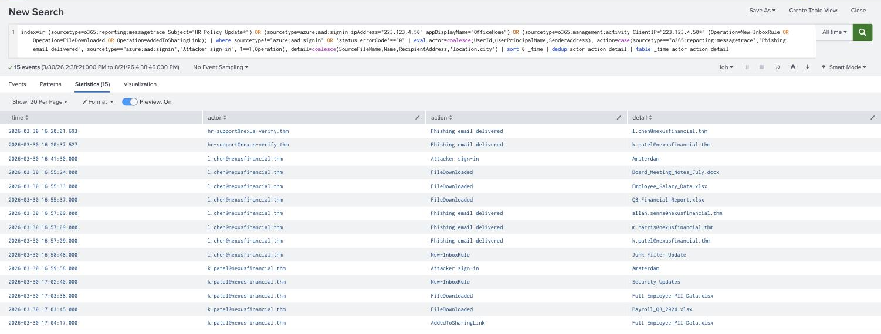The height and width of the screenshot is (334, 881).
Task: Click the Close button
Action: click(858, 11)
